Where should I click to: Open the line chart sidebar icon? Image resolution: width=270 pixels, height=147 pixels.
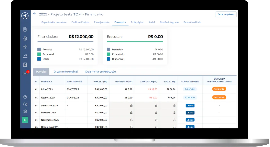pos(25,56)
